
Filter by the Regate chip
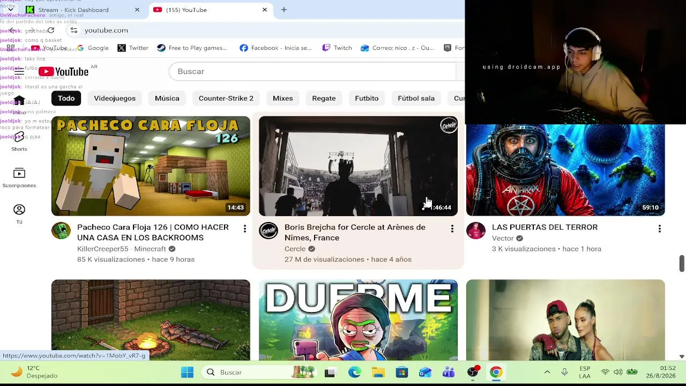[x=324, y=98]
